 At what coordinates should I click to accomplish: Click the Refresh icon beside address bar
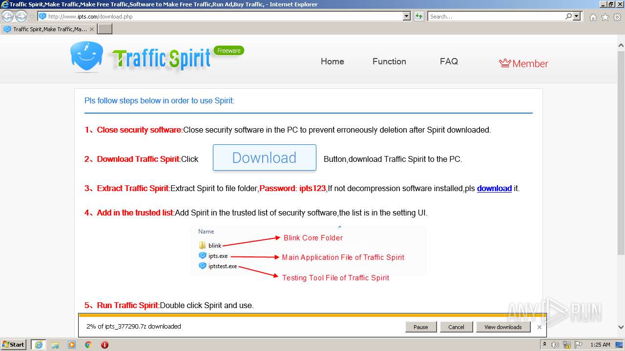pyautogui.click(x=419, y=17)
